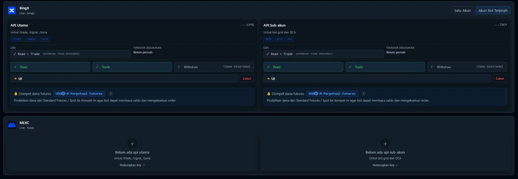The image size is (518, 179).
Task: Click Belum pernah under API Utama last used
Action: pos(143,52)
